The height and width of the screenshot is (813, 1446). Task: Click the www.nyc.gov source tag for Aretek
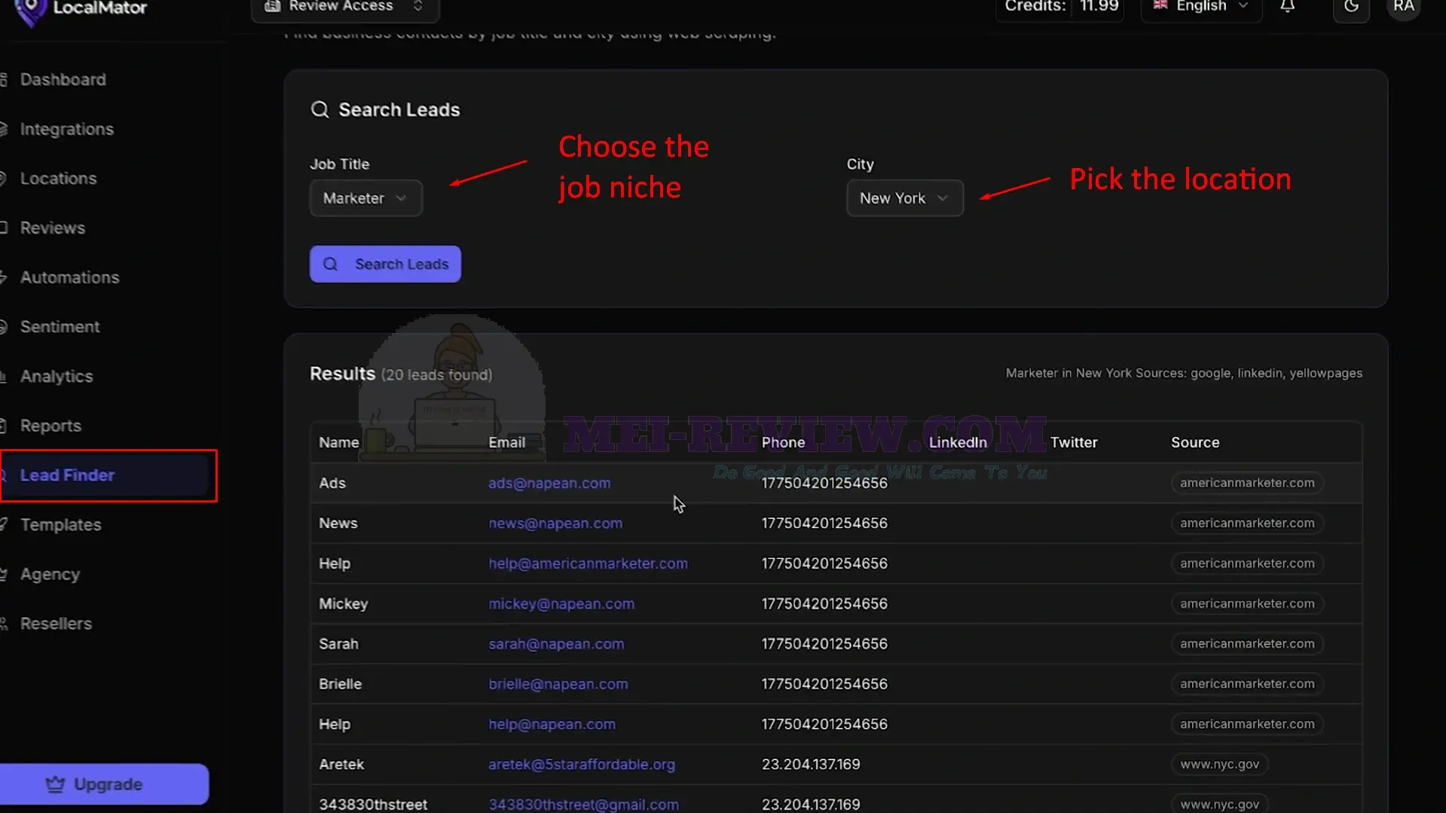[1219, 764]
